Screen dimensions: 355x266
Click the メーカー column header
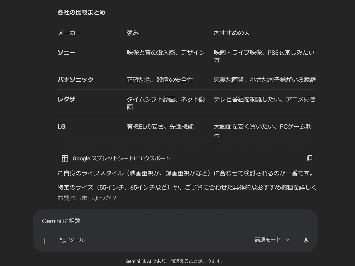[x=69, y=33]
